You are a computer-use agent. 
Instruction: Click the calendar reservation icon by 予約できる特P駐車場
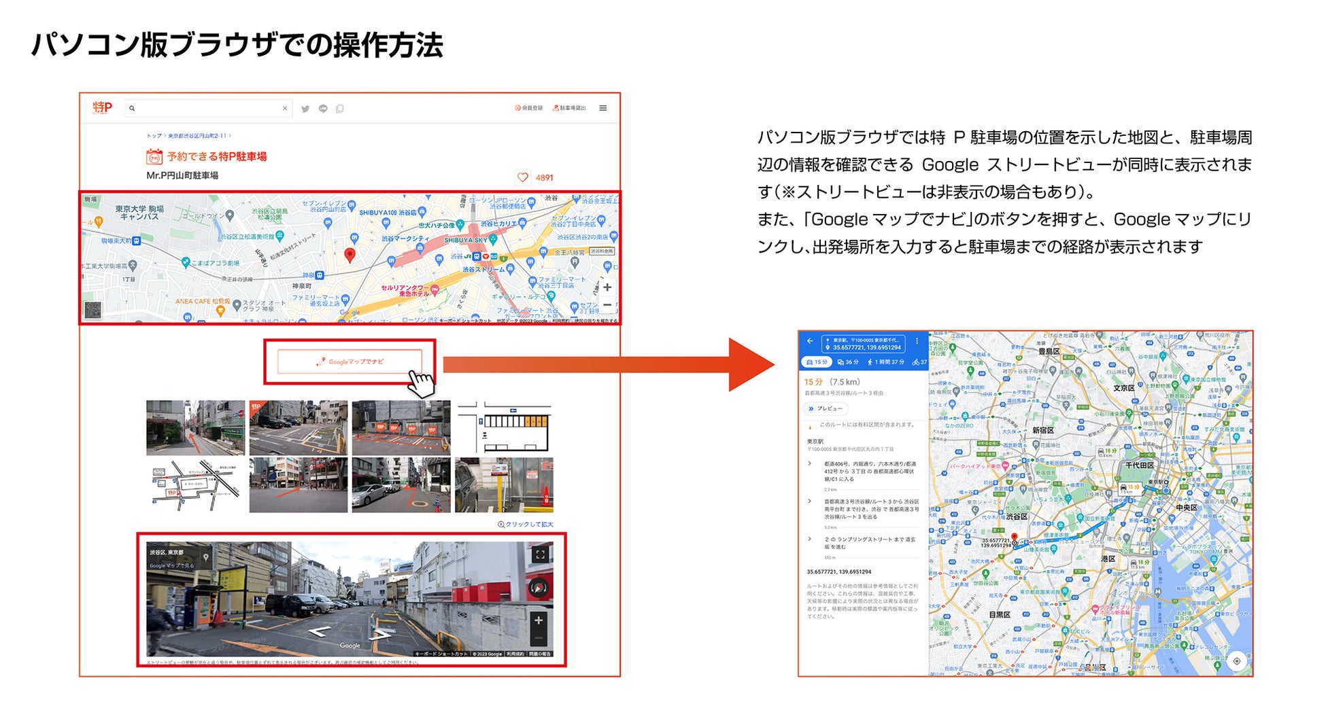click(x=154, y=157)
